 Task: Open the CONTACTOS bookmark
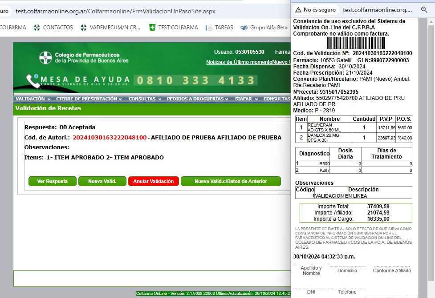tap(53, 28)
